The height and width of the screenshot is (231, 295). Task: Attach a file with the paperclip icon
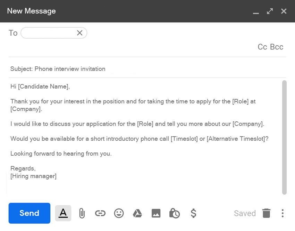point(82,213)
